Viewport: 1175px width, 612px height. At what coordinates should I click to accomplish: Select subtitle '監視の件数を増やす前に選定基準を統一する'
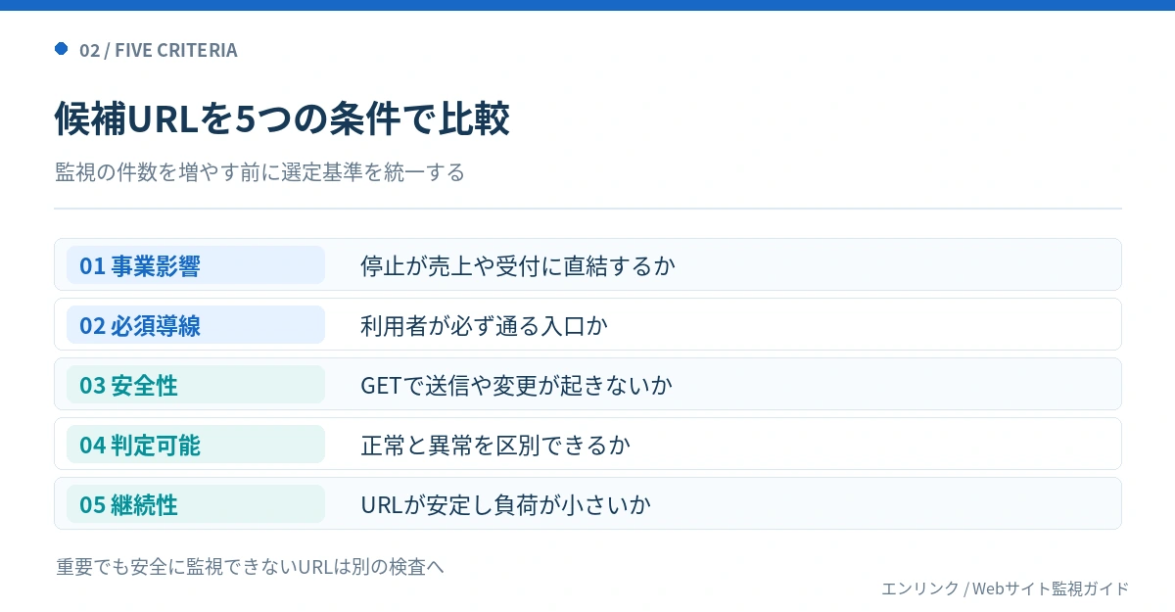click(x=259, y=173)
